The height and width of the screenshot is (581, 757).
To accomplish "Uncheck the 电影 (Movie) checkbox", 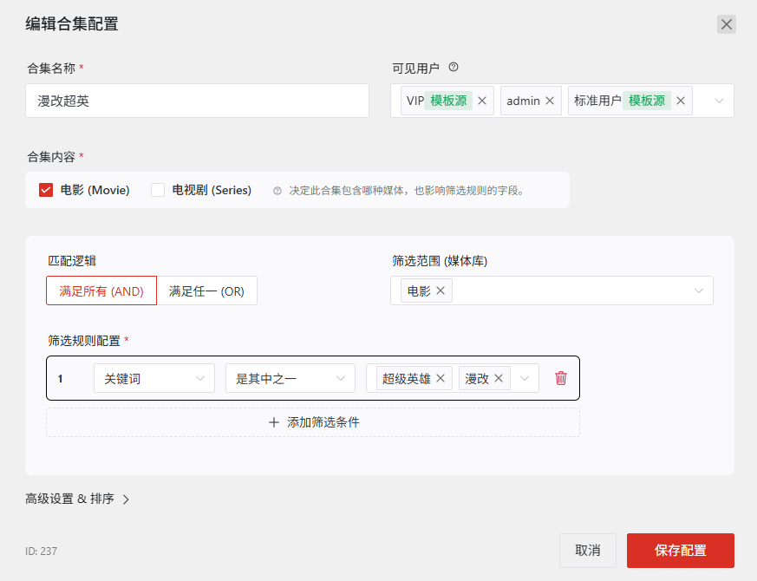I will pos(46,190).
